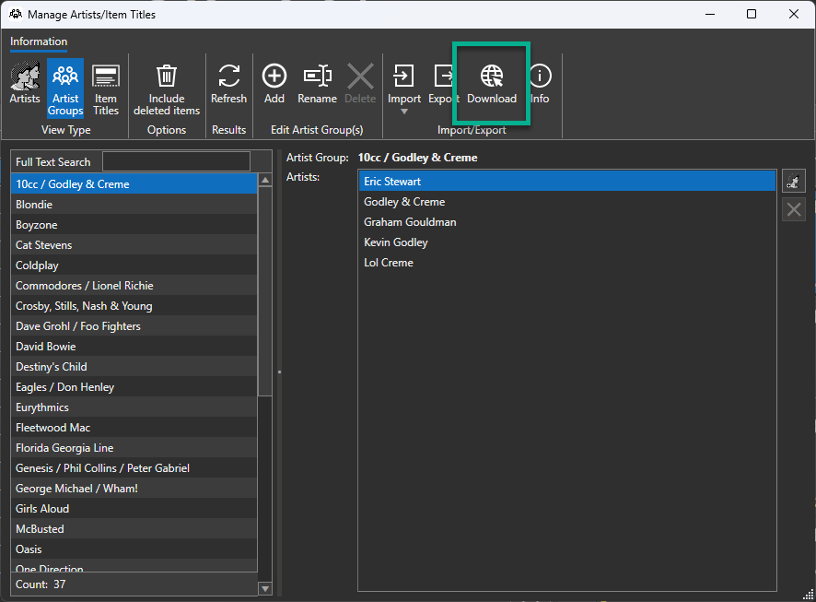This screenshot has height=602, width=816.
Task: Select Crosby, Stills, Nash & Young
Action: 134,306
